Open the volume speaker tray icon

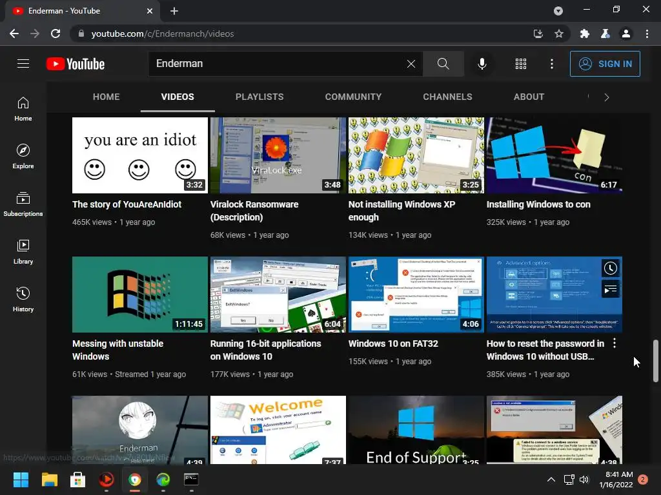coord(584,480)
